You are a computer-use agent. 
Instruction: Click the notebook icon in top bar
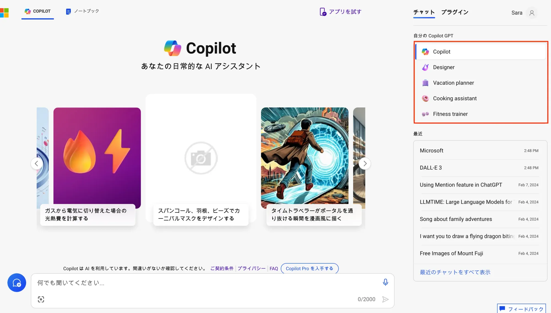click(x=68, y=12)
